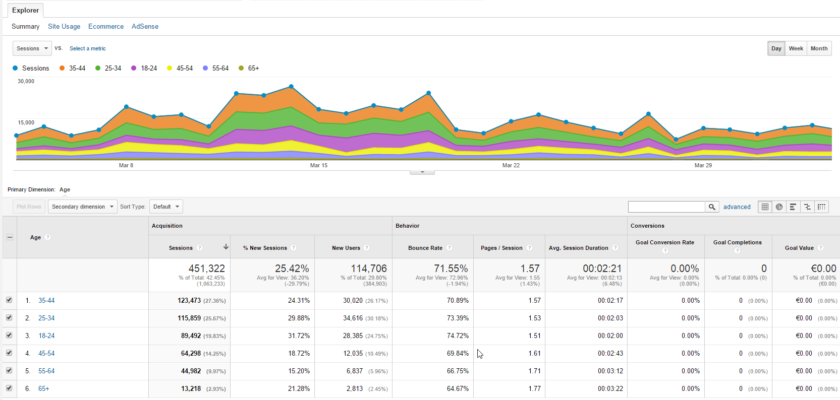Image resolution: width=840 pixels, height=400 pixels.
Task: Uncheck the 18-24 age row checkbox
Action: pos(9,335)
